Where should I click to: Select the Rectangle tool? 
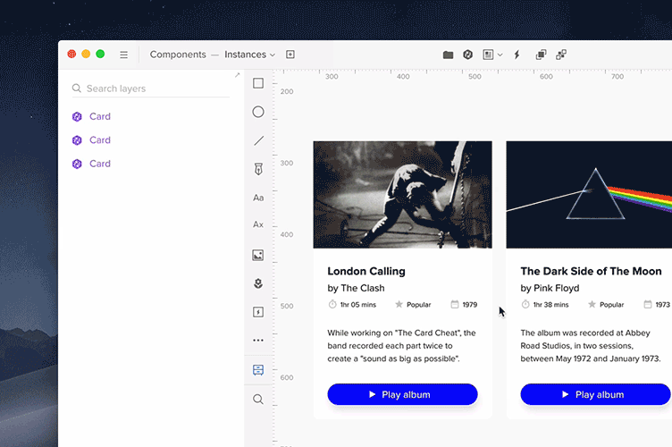point(258,83)
